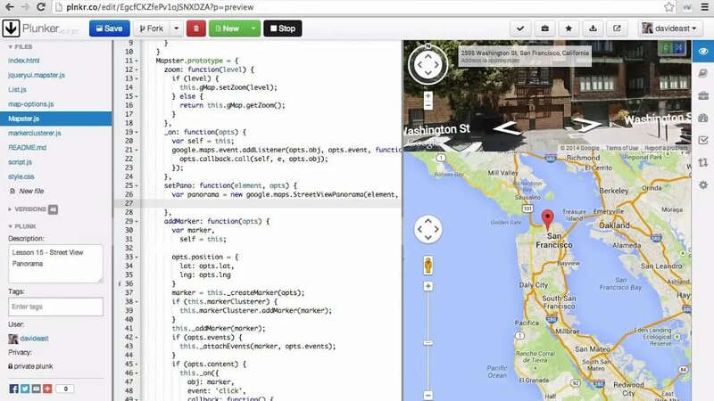Image resolution: width=714 pixels, height=401 pixels.
Task: Open README.md file
Action: 28,148
